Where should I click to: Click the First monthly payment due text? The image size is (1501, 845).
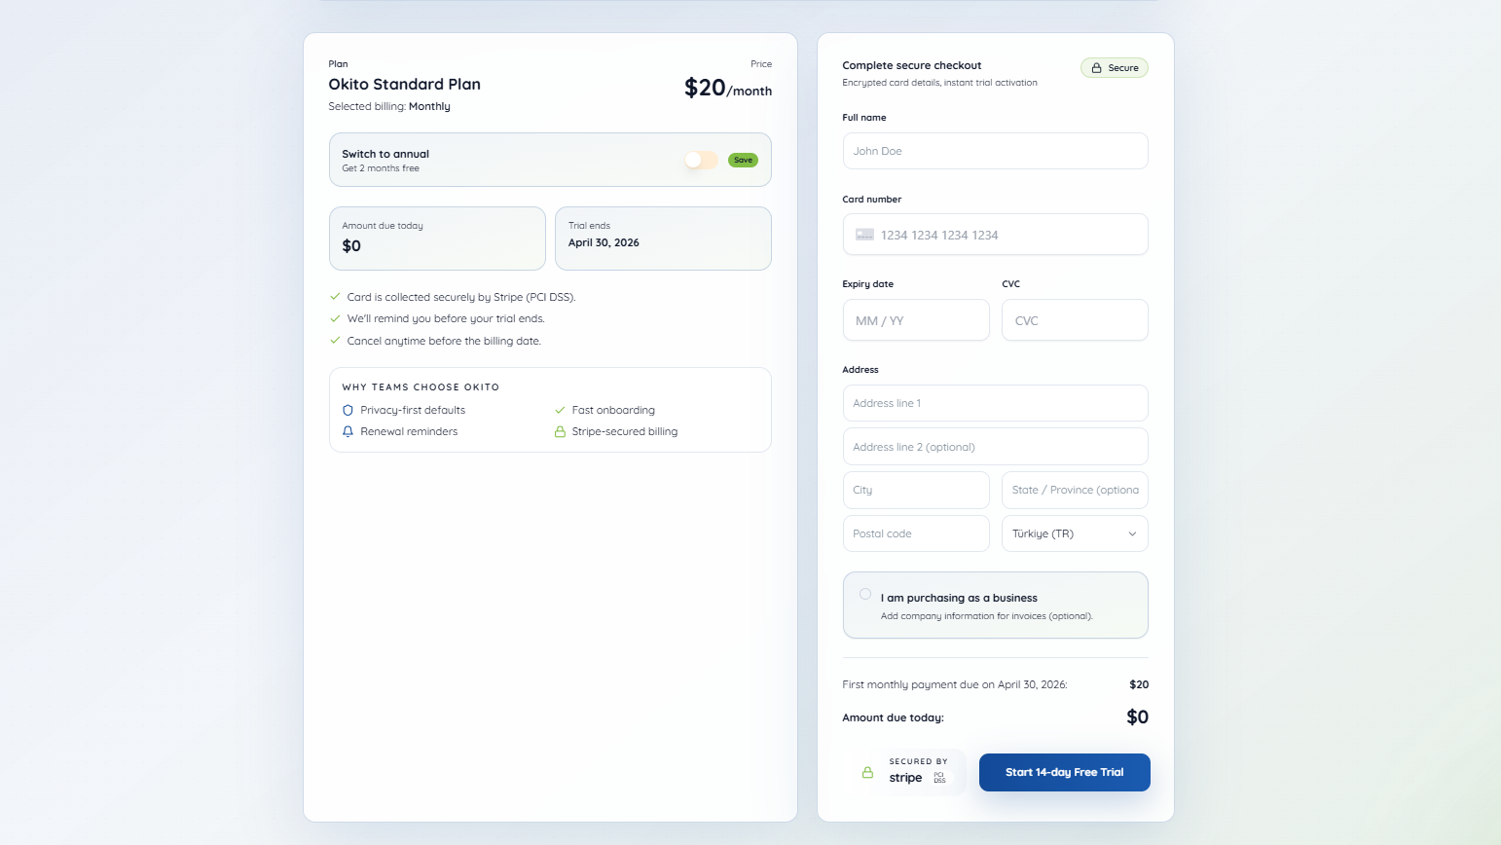pyautogui.click(x=955, y=684)
